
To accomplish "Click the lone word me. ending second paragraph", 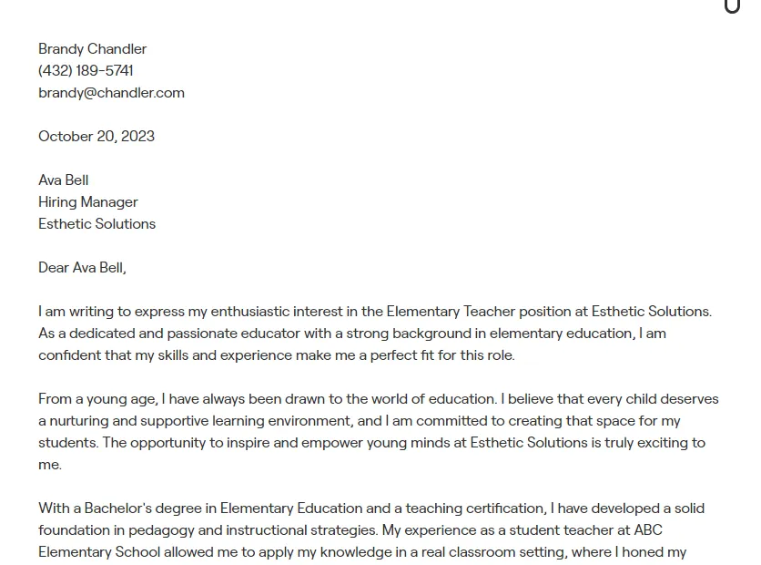I will click(x=50, y=465).
